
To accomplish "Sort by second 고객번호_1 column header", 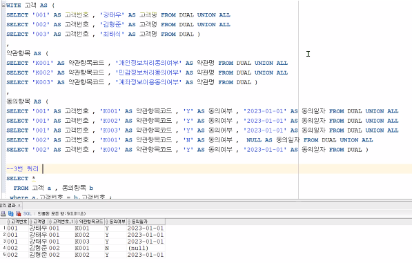I will (61, 222).
